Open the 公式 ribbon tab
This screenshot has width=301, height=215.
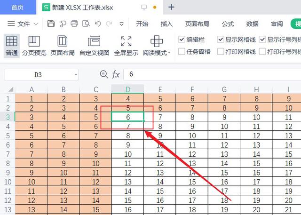[x=228, y=24]
